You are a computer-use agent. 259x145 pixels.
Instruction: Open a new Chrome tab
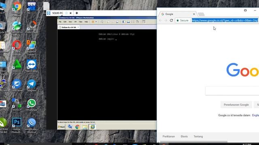[x=201, y=14]
